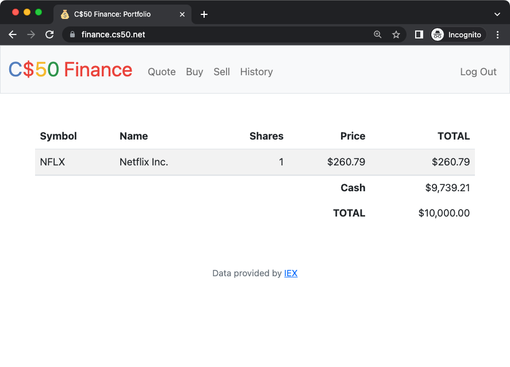The image size is (510, 367).
Task: Click the Shares column header
Action: point(266,136)
